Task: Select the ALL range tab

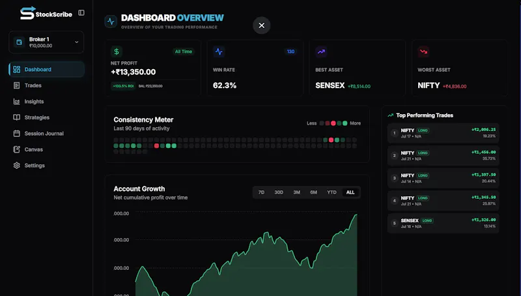Action: pos(350,192)
